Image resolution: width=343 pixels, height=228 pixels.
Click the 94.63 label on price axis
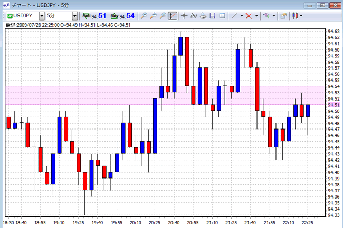coord(334,32)
